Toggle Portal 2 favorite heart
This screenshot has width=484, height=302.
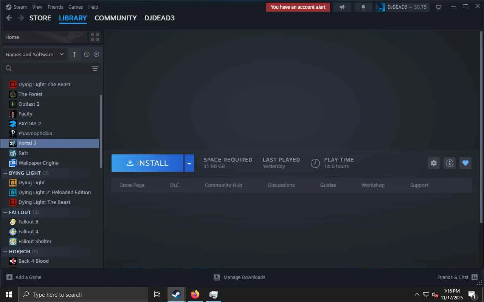(465, 163)
